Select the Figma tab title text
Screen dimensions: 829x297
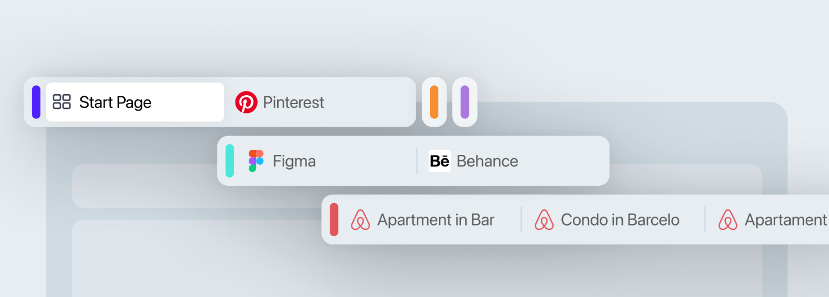294,161
